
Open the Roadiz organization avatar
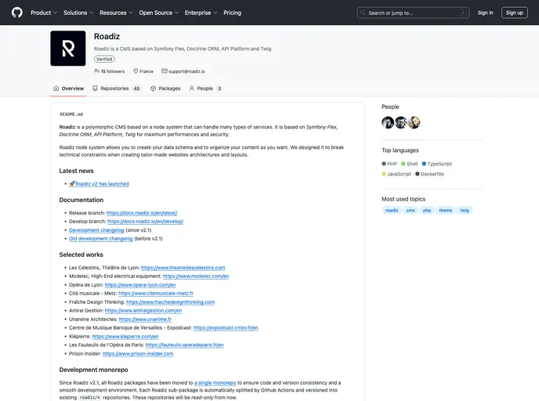(68, 49)
